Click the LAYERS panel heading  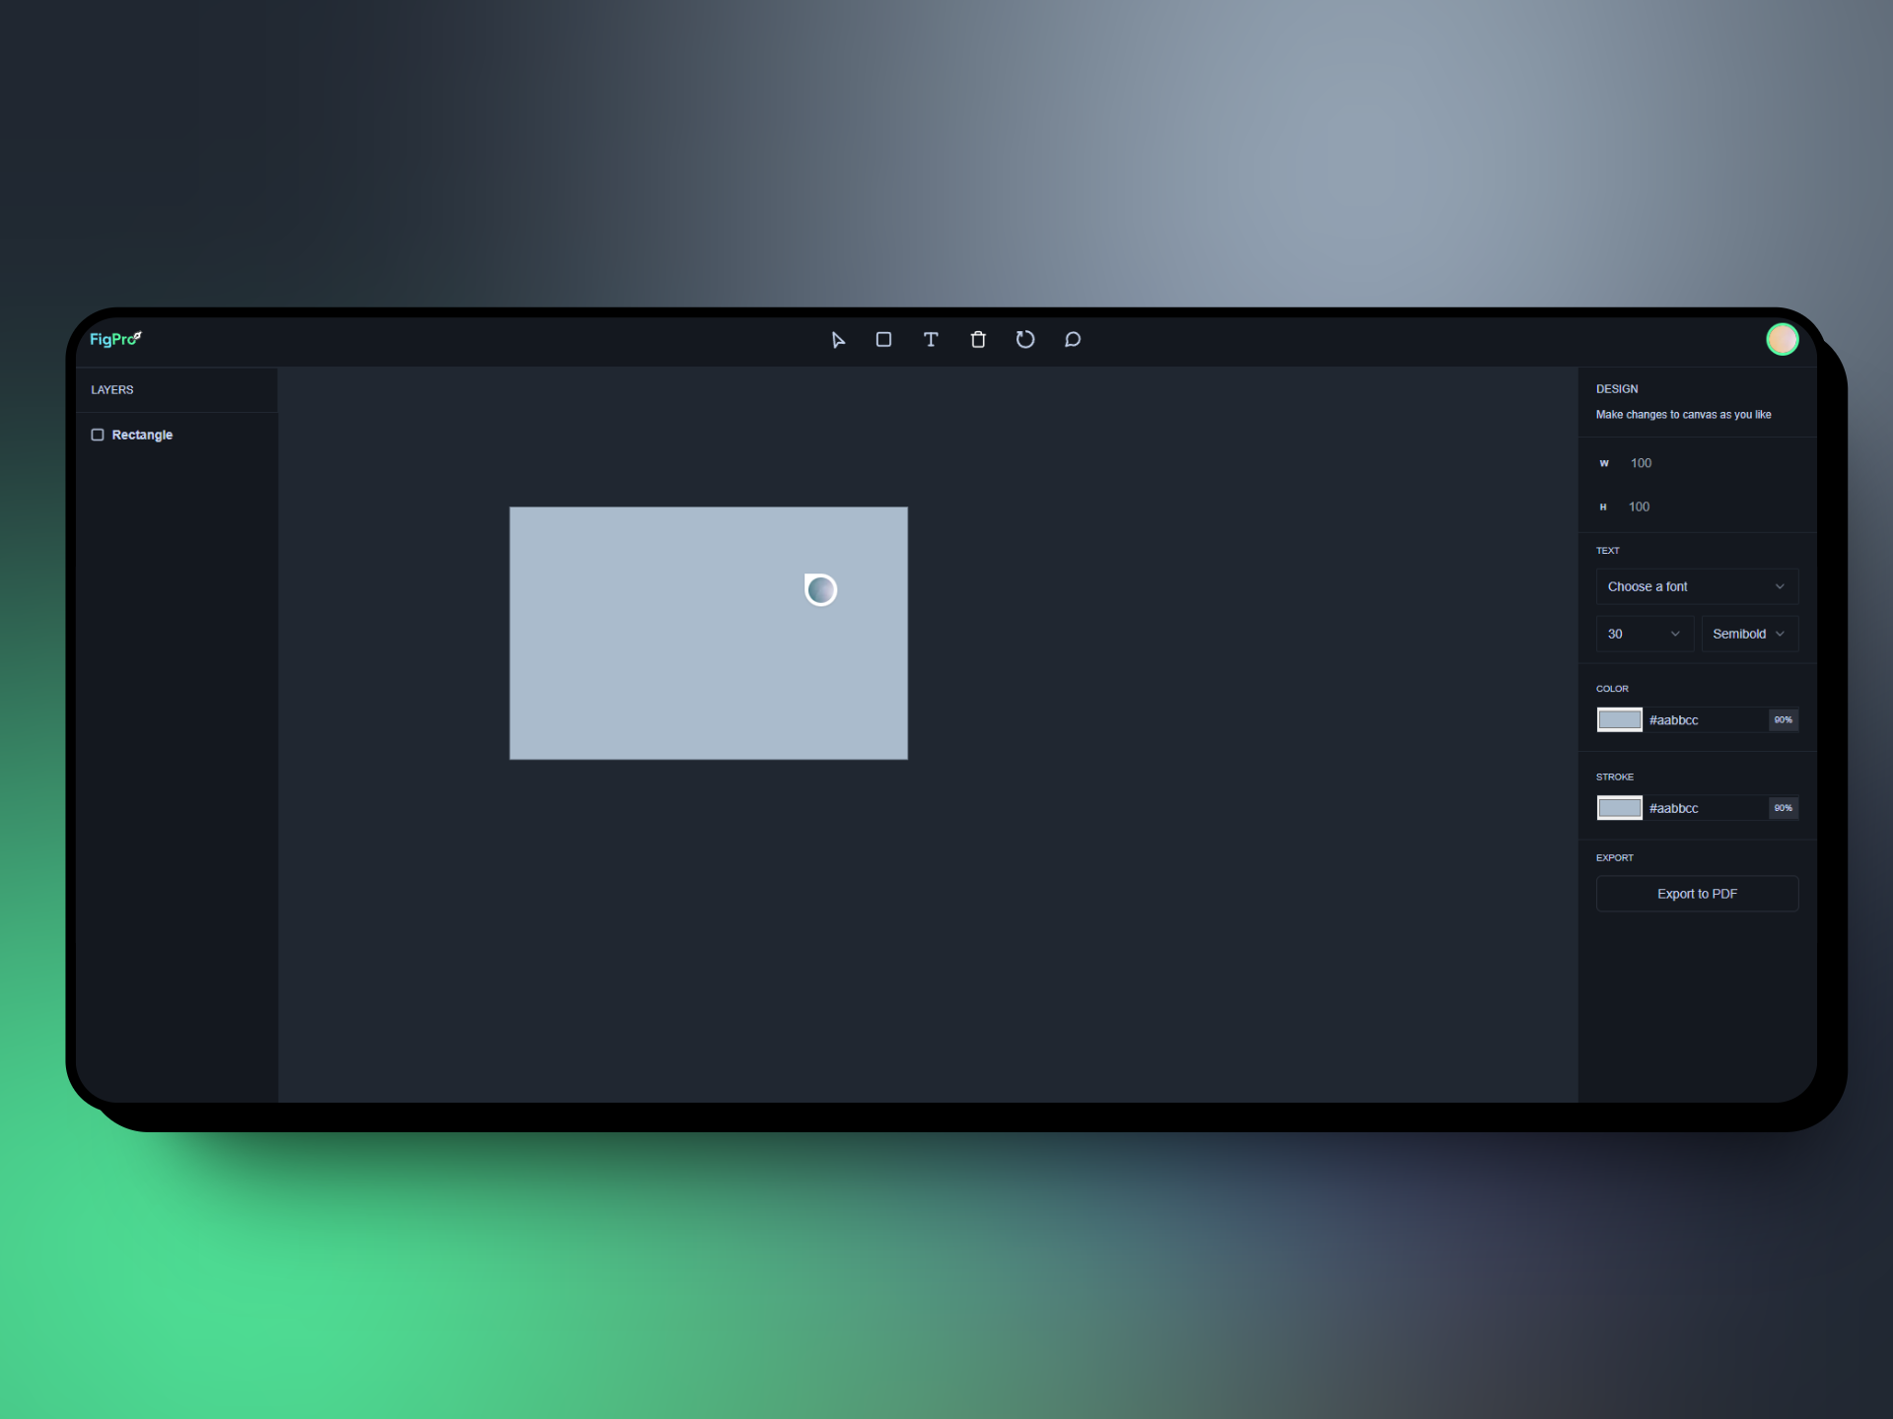(112, 390)
